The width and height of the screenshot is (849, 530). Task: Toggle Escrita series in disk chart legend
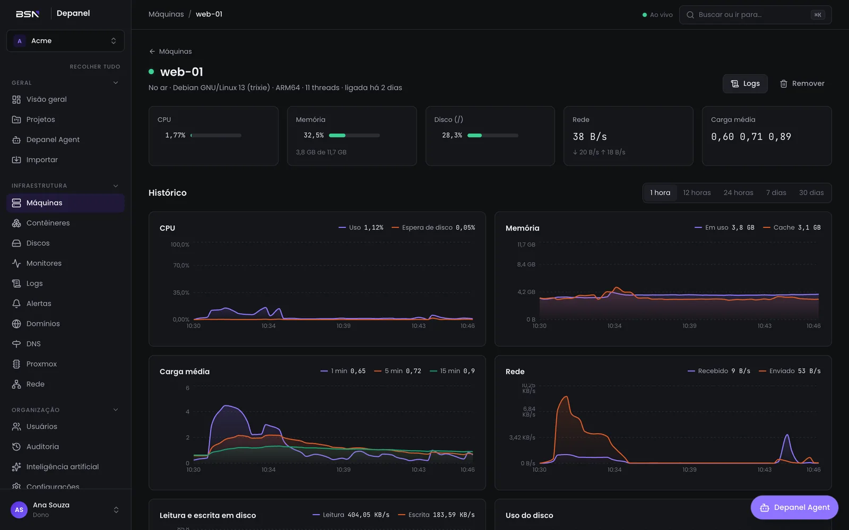436,515
